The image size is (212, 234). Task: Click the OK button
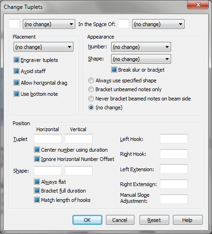coord(87,220)
